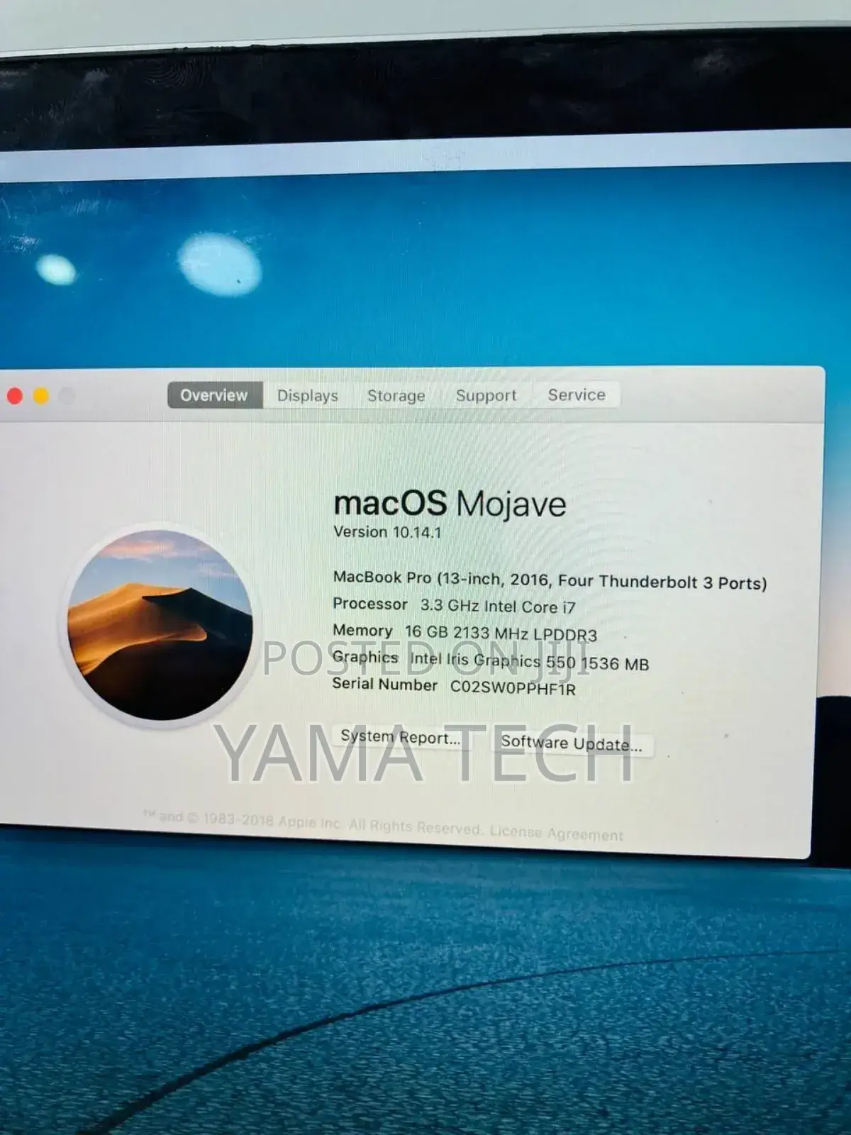Click the Memory label

tap(362, 630)
